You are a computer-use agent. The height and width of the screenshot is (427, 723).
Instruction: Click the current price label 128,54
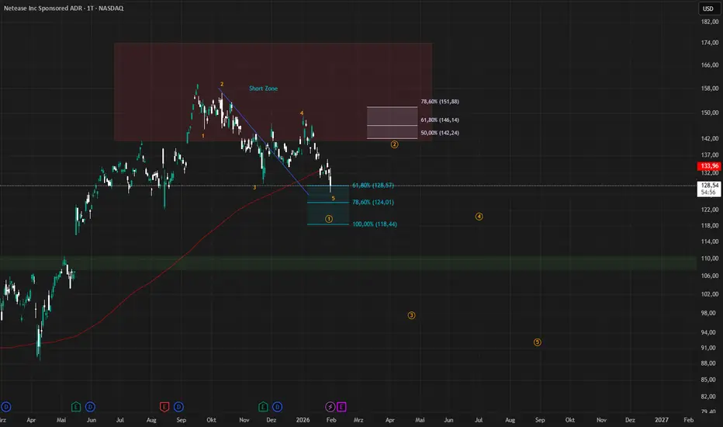tap(707, 186)
